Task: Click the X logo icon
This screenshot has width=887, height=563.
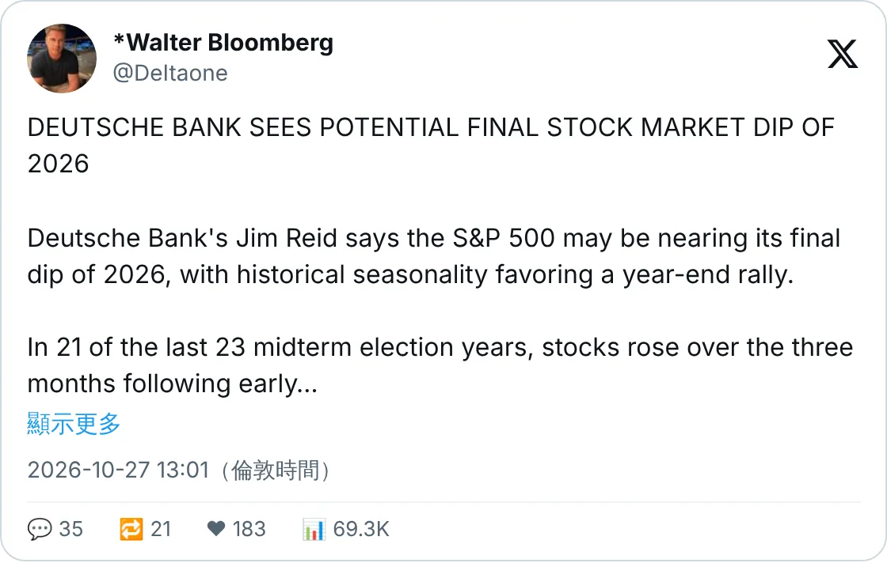Action: point(843,55)
